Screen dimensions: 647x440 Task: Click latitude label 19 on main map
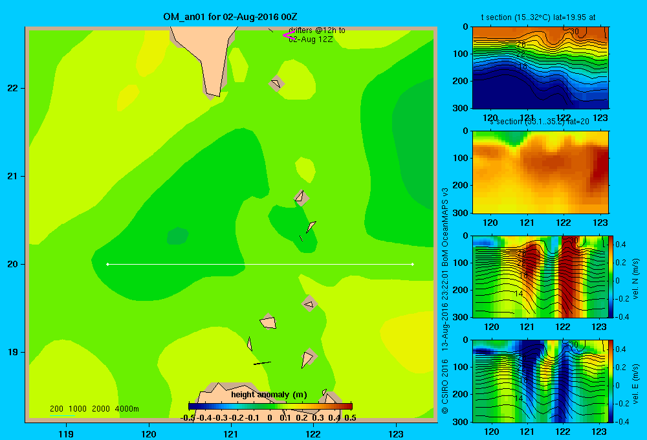(x=13, y=352)
